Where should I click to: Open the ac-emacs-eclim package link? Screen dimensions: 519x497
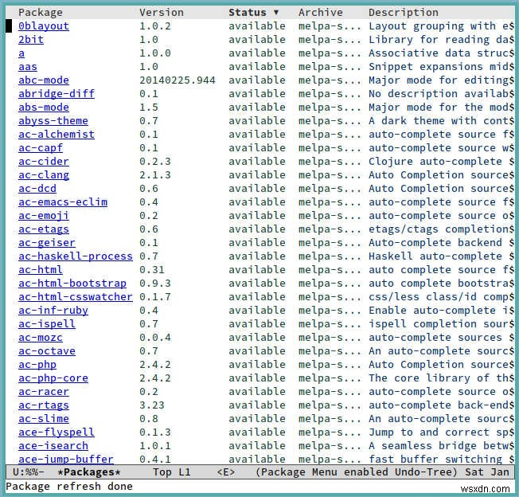[63, 202]
